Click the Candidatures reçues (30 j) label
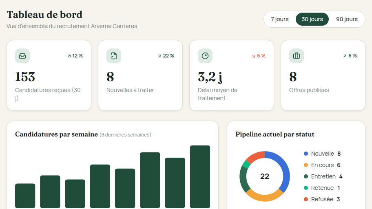 (48, 94)
